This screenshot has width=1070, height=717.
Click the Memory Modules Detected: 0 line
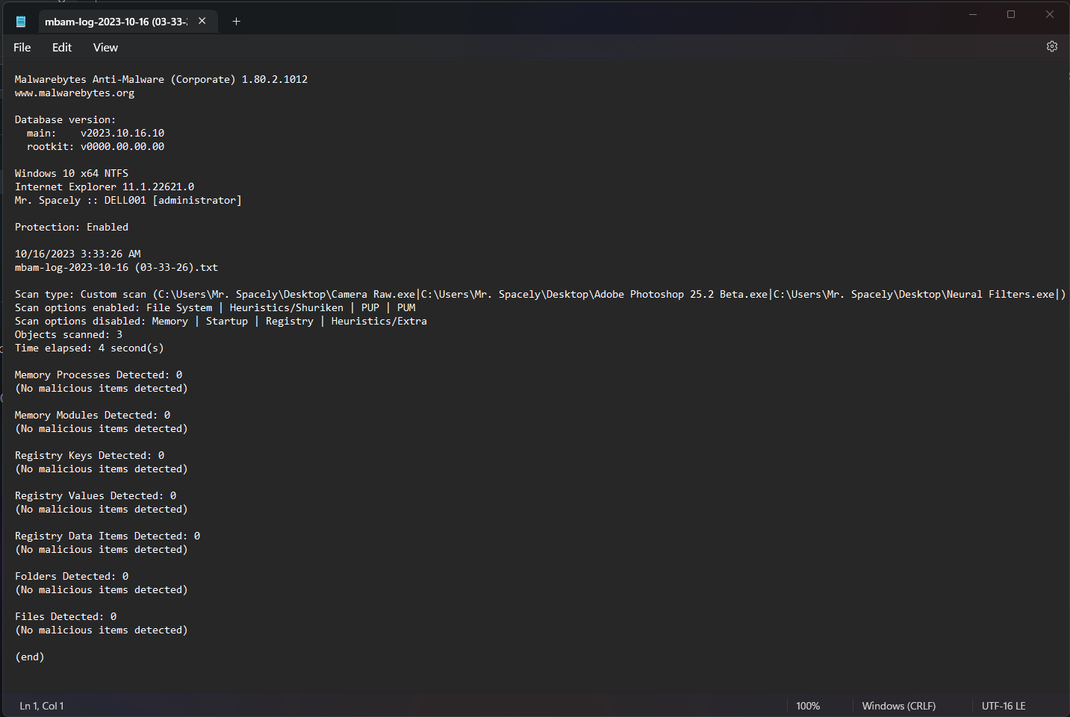tap(93, 415)
